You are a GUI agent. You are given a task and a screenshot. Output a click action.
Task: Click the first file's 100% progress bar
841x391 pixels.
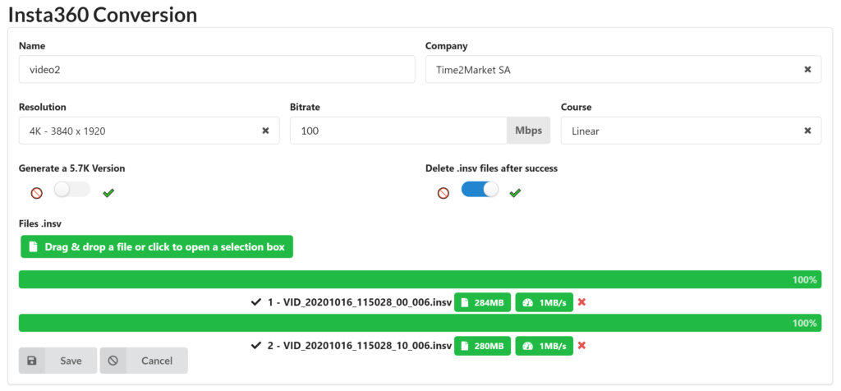(x=420, y=279)
